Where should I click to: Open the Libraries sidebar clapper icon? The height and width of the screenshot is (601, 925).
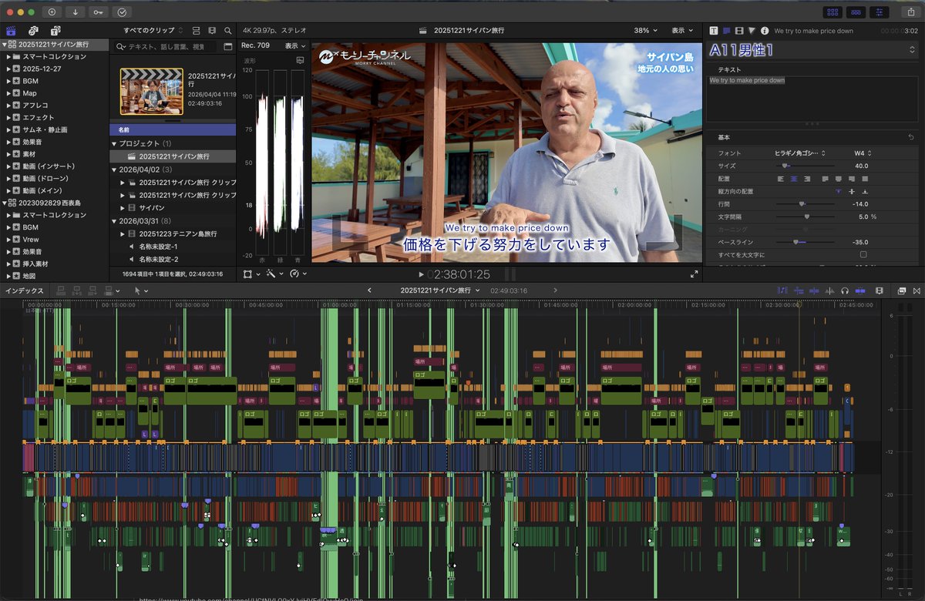(12, 30)
